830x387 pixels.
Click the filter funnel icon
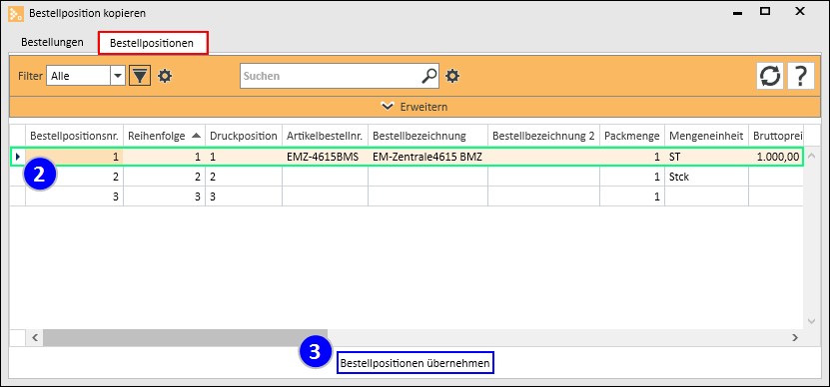coord(140,76)
